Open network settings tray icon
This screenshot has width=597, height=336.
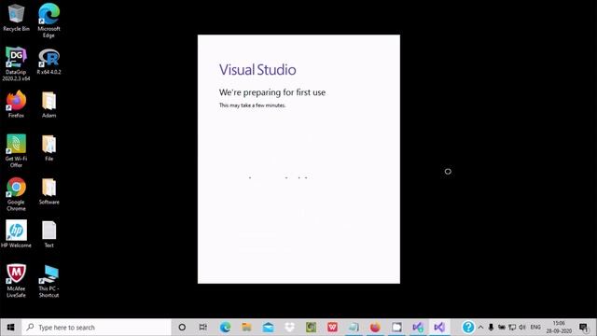coord(512,328)
